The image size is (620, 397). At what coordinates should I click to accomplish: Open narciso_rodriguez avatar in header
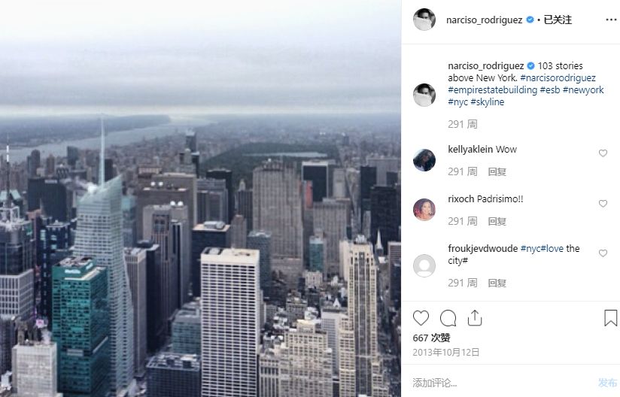(424, 19)
